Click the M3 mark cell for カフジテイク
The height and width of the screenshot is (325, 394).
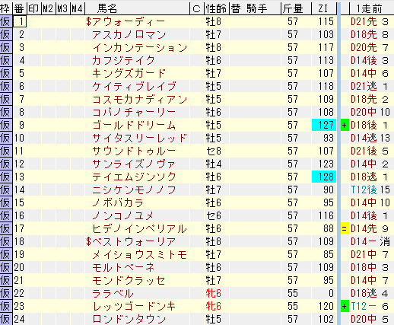(x=63, y=60)
